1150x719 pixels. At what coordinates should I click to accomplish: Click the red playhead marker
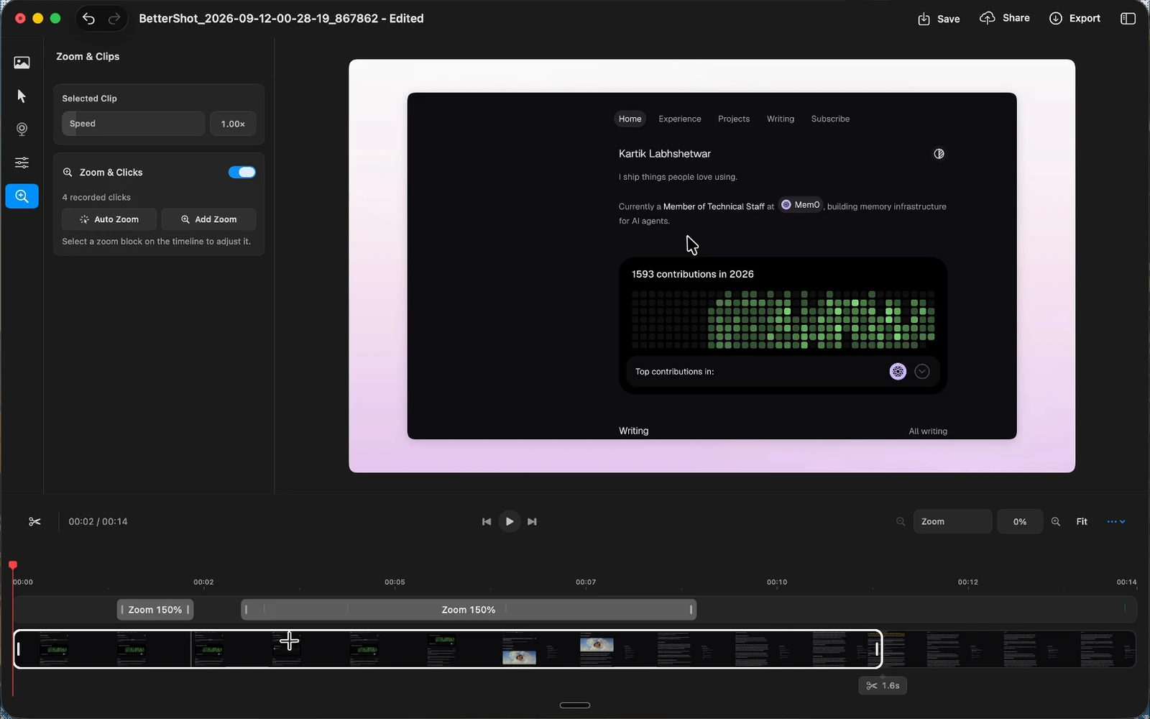coord(12,566)
